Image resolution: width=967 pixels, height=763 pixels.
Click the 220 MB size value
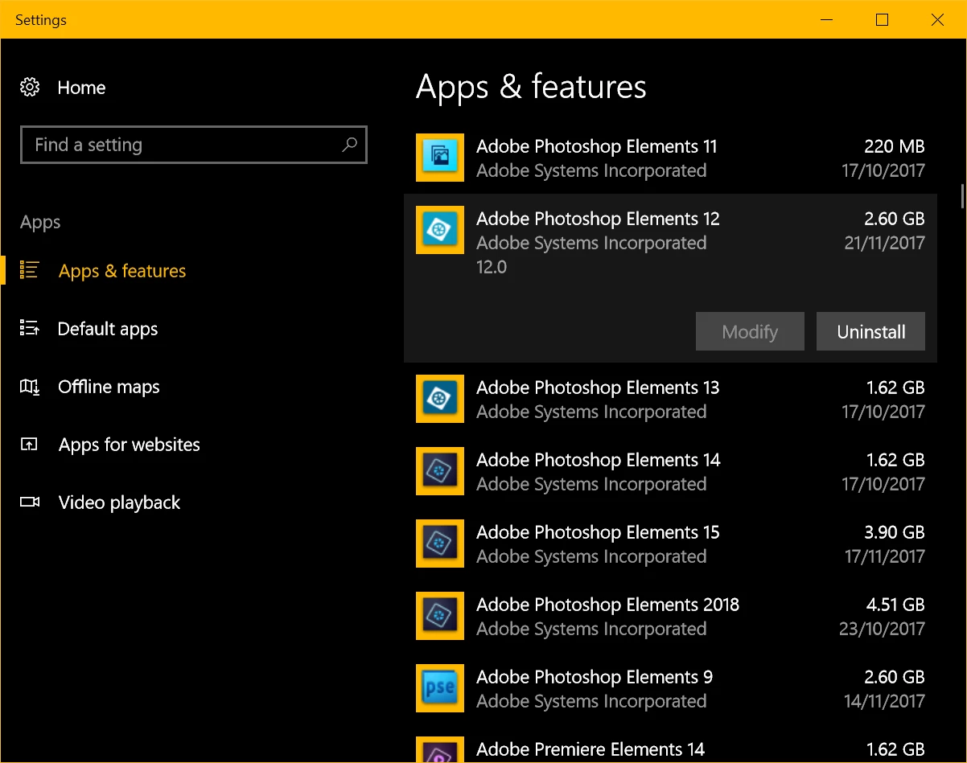pyautogui.click(x=894, y=146)
